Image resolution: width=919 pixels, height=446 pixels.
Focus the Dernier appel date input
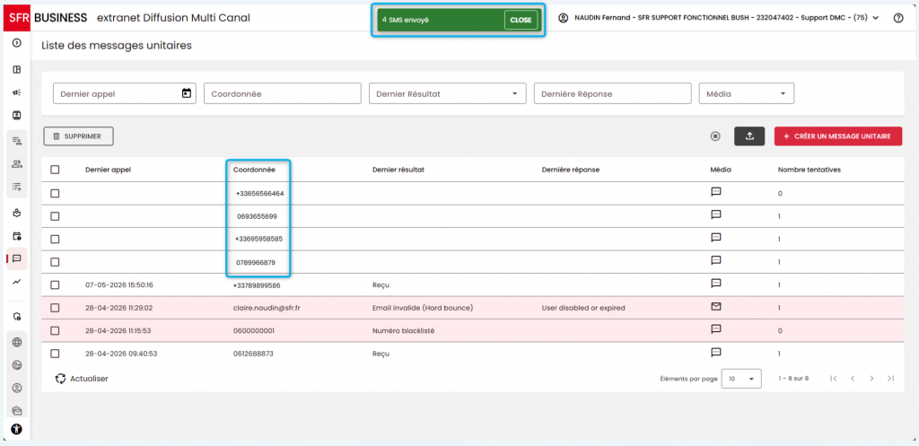124,93
